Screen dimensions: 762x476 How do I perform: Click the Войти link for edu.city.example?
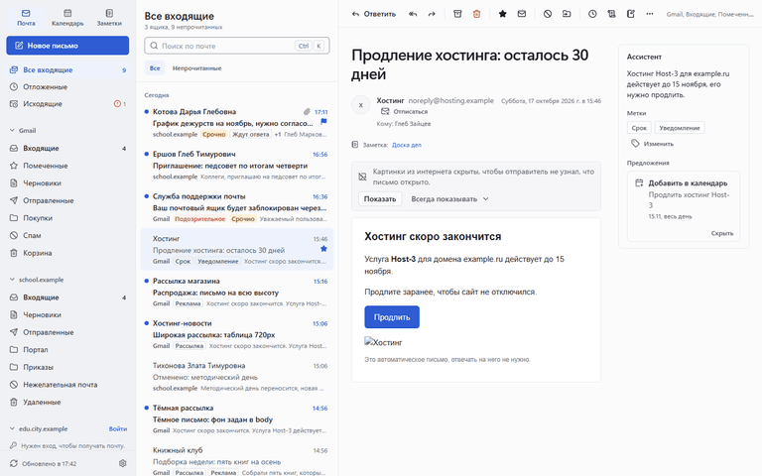point(118,428)
